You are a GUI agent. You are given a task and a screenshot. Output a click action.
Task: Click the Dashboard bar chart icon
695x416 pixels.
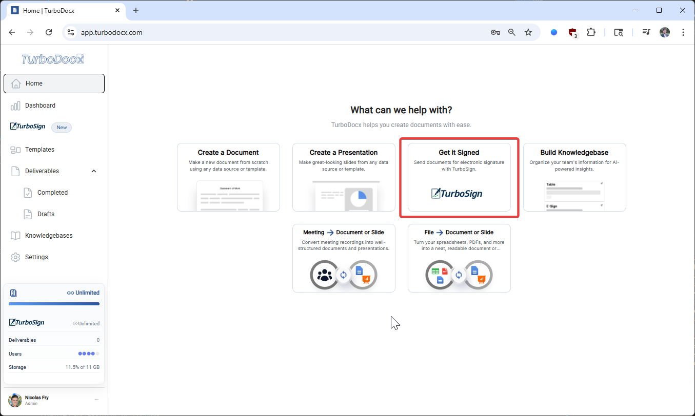coord(16,106)
